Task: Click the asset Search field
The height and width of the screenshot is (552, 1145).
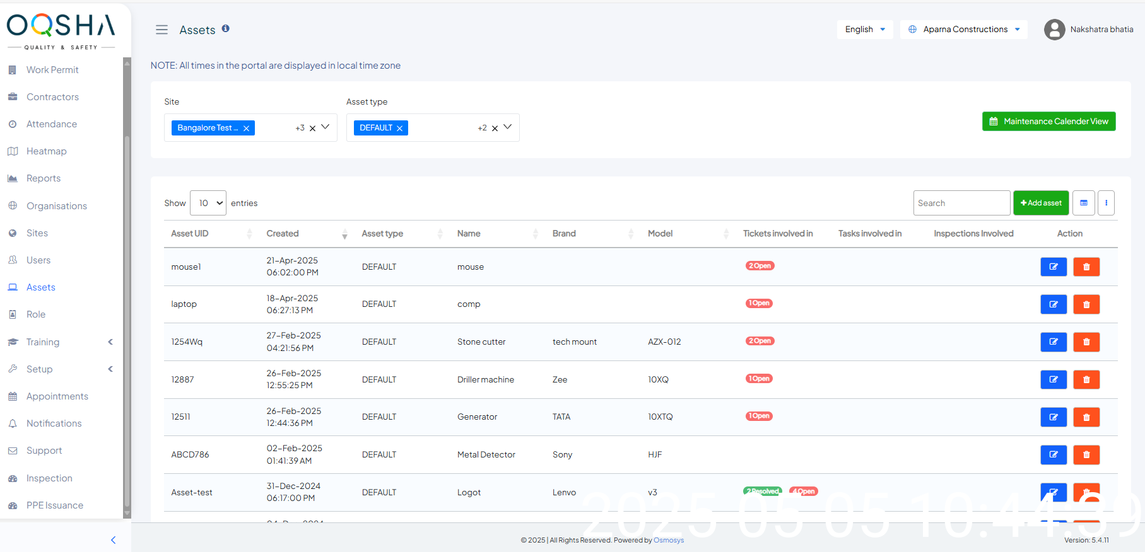Action: click(x=961, y=203)
